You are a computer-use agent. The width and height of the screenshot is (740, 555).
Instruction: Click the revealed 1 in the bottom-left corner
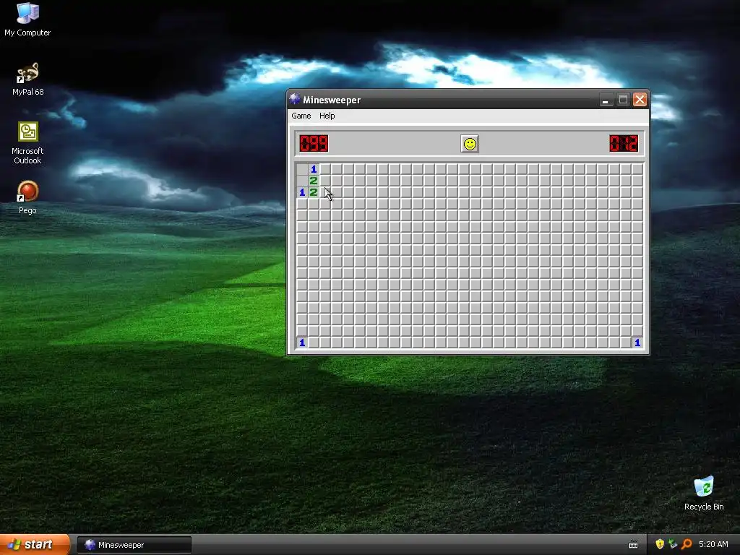[302, 343]
